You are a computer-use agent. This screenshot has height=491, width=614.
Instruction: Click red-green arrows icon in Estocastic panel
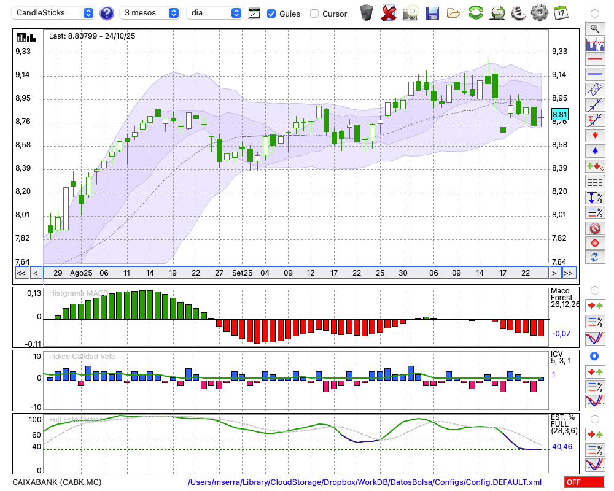tap(595, 434)
